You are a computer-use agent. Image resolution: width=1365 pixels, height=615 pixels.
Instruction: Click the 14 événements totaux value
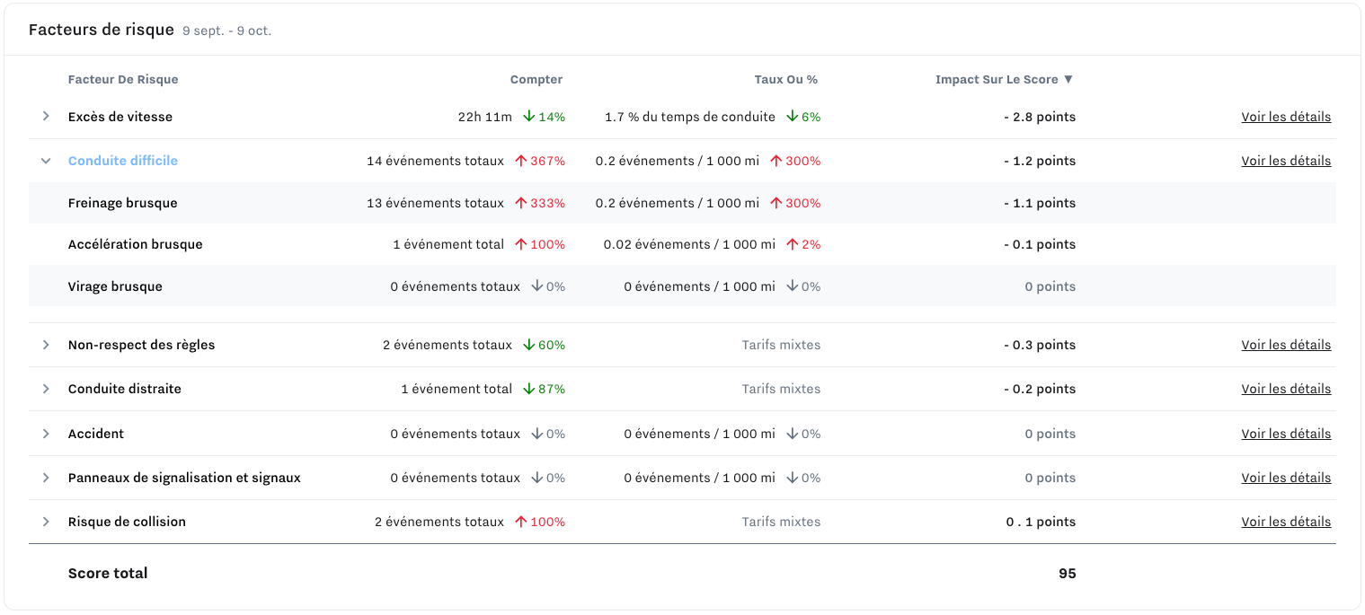pos(435,161)
